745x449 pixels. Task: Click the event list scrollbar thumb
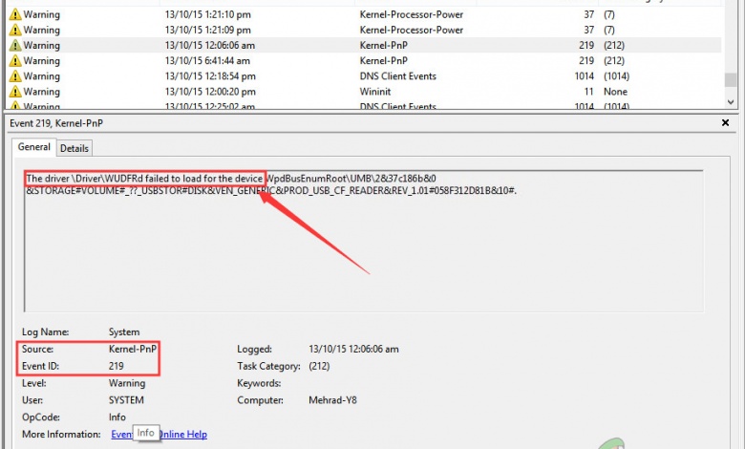click(x=731, y=80)
